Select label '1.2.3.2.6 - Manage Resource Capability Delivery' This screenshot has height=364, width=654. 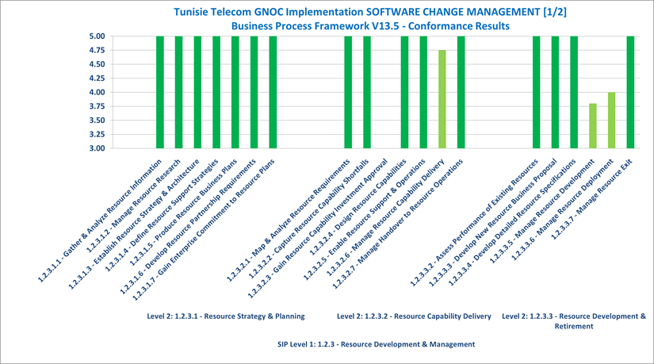tap(385, 217)
